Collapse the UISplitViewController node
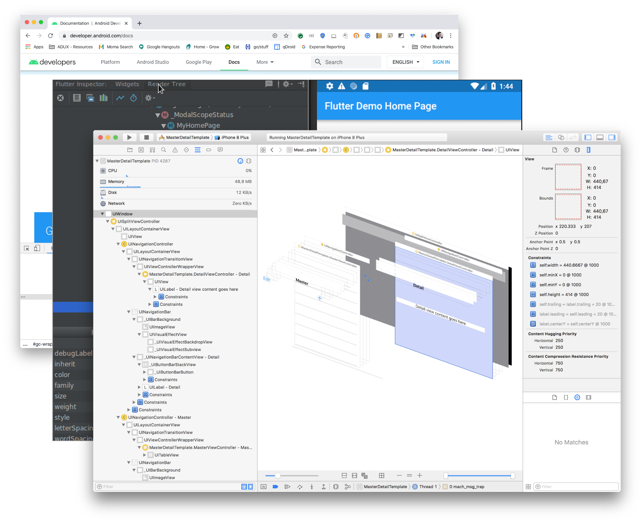 tap(108, 221)
